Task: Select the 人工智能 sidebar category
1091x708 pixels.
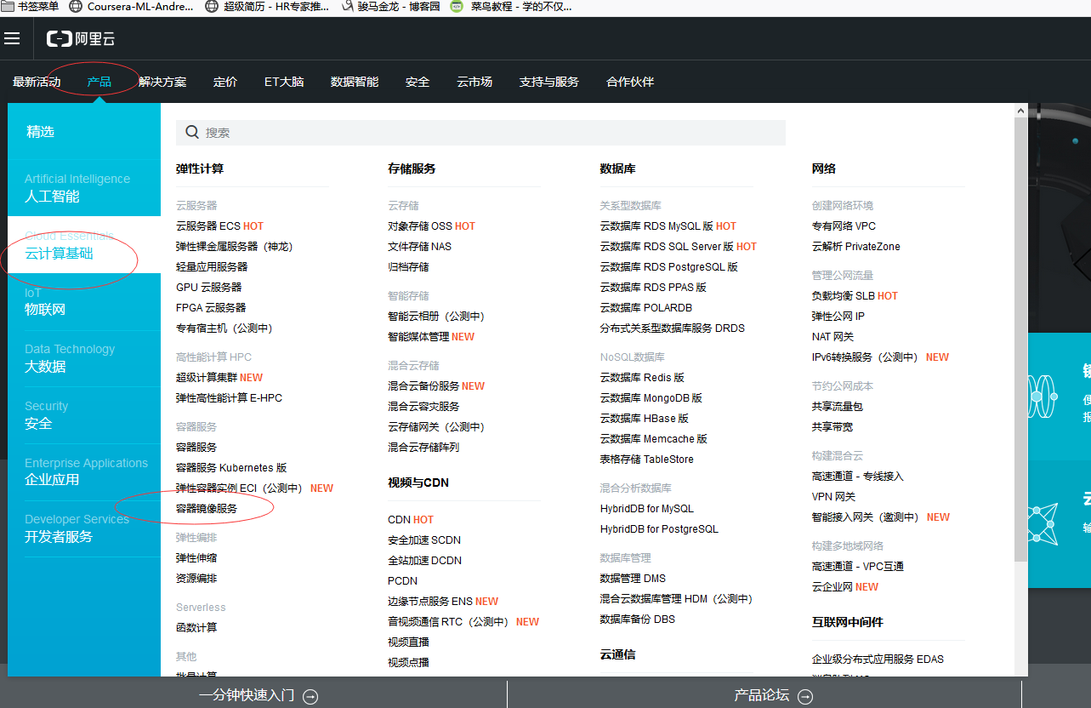Action: click(84, 187)
